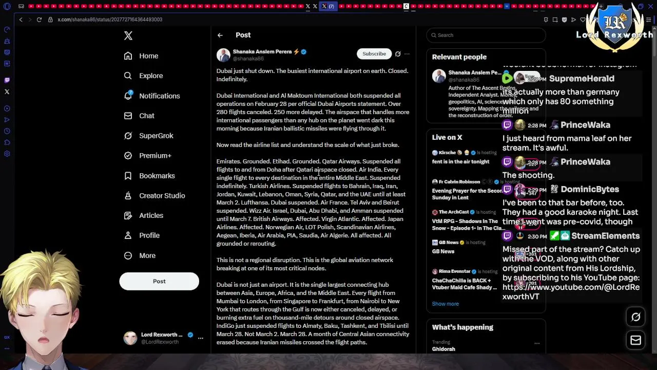657x370 pixels.
Task: View site security lock info
Action: 50,20
